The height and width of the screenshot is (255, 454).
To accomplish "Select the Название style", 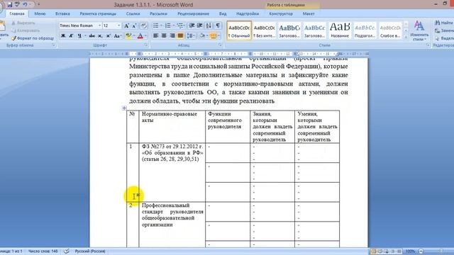I will click(x=340, y=30).
